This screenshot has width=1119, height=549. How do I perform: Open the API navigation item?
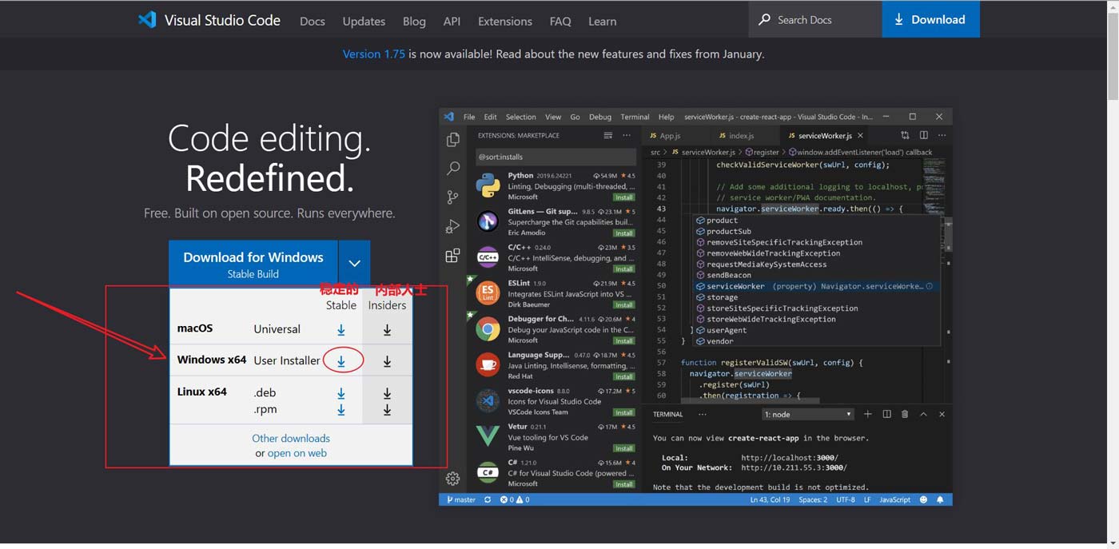click(452, 21)
